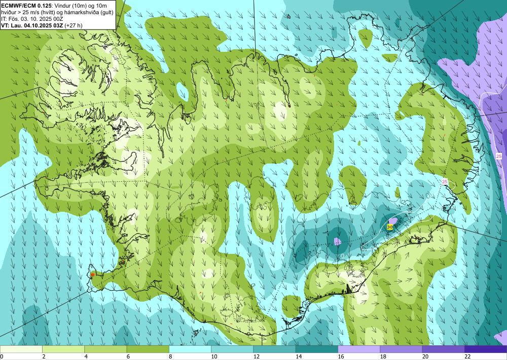Click the "(+27 h)" forecast offset text
Screen dimensions: 507x360
(x=74, y=25)
